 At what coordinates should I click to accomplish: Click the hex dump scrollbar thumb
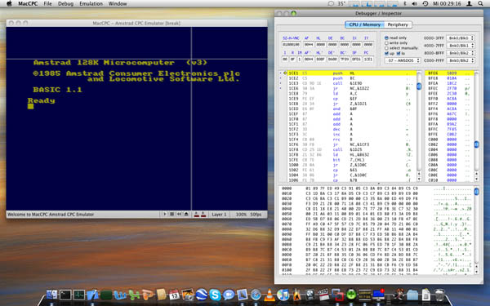[x=477, y=192]
